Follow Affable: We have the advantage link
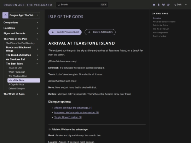Screen dimensions: 191x143 tap(73, 108)
